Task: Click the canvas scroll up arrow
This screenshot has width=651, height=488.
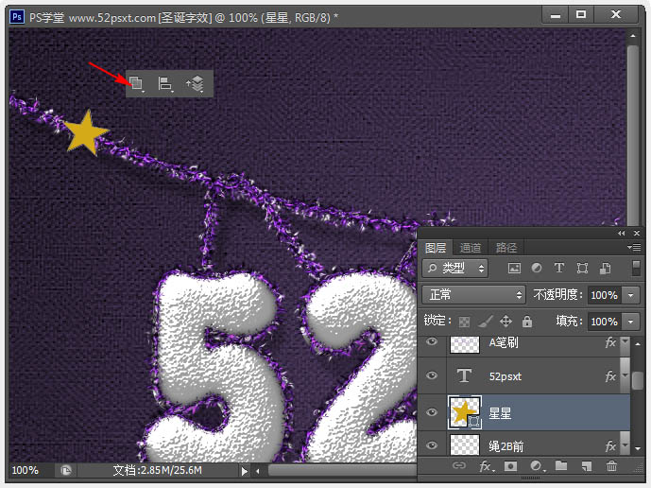Action: coord(633,36)
